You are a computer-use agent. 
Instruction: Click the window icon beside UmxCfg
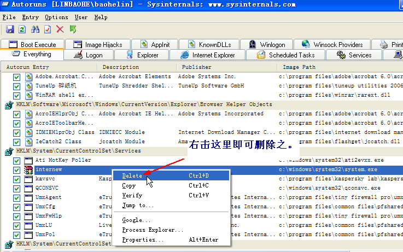click(28, 207)
